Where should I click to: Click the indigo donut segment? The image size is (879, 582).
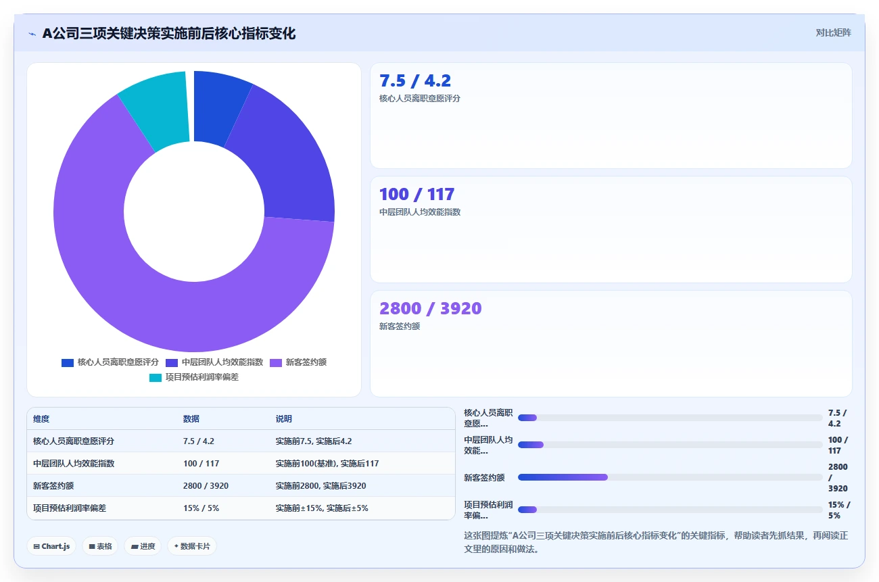coord(287,155)
